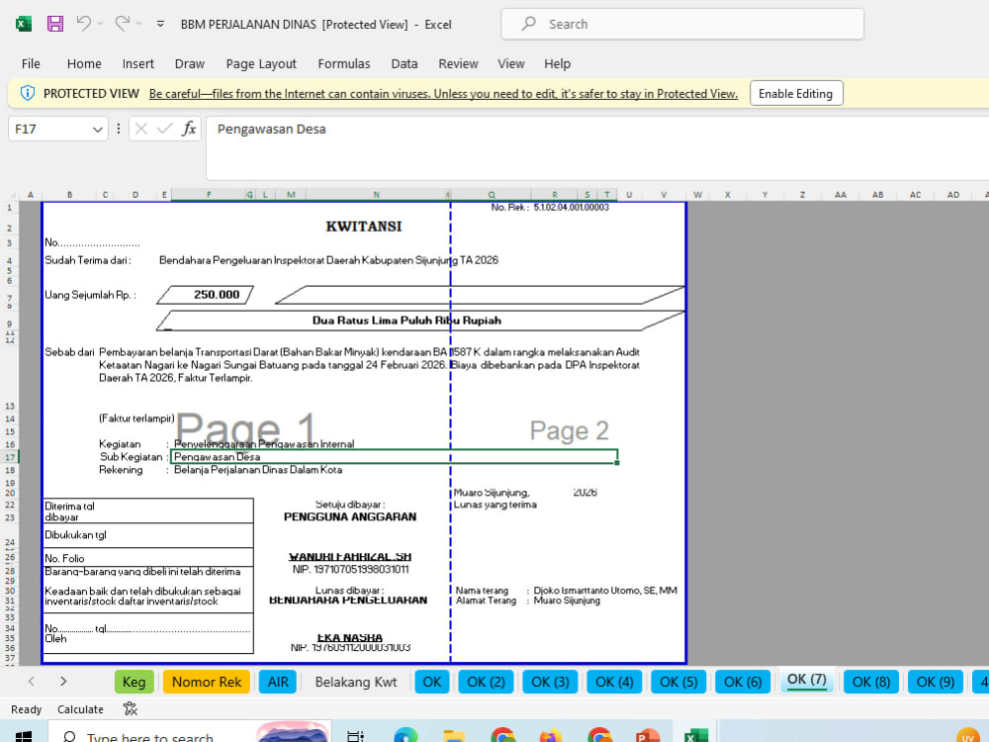Switch to the Home tab
The image size is (989, 742).
(84, 63)
